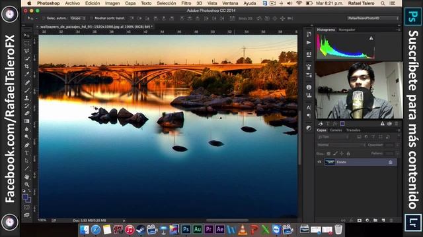Click histogram cached data warning triangle
The image size is (423, 237).
(371, 38)
